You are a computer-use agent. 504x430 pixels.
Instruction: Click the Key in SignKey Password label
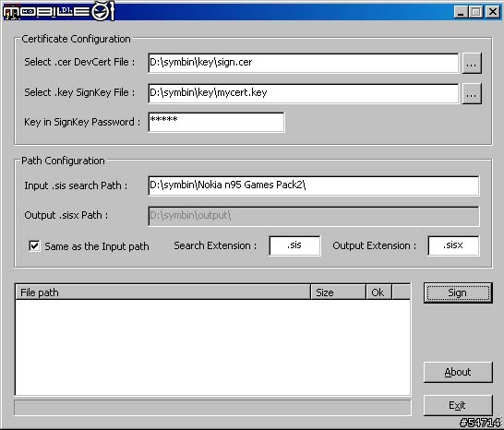click(x=82, y=122)
